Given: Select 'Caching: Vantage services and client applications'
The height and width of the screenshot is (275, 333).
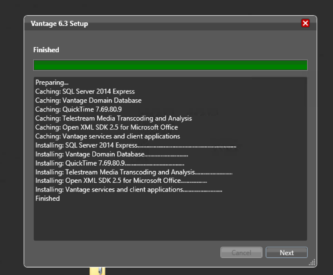Looking at the screenshot, I should tap(108, 136).
